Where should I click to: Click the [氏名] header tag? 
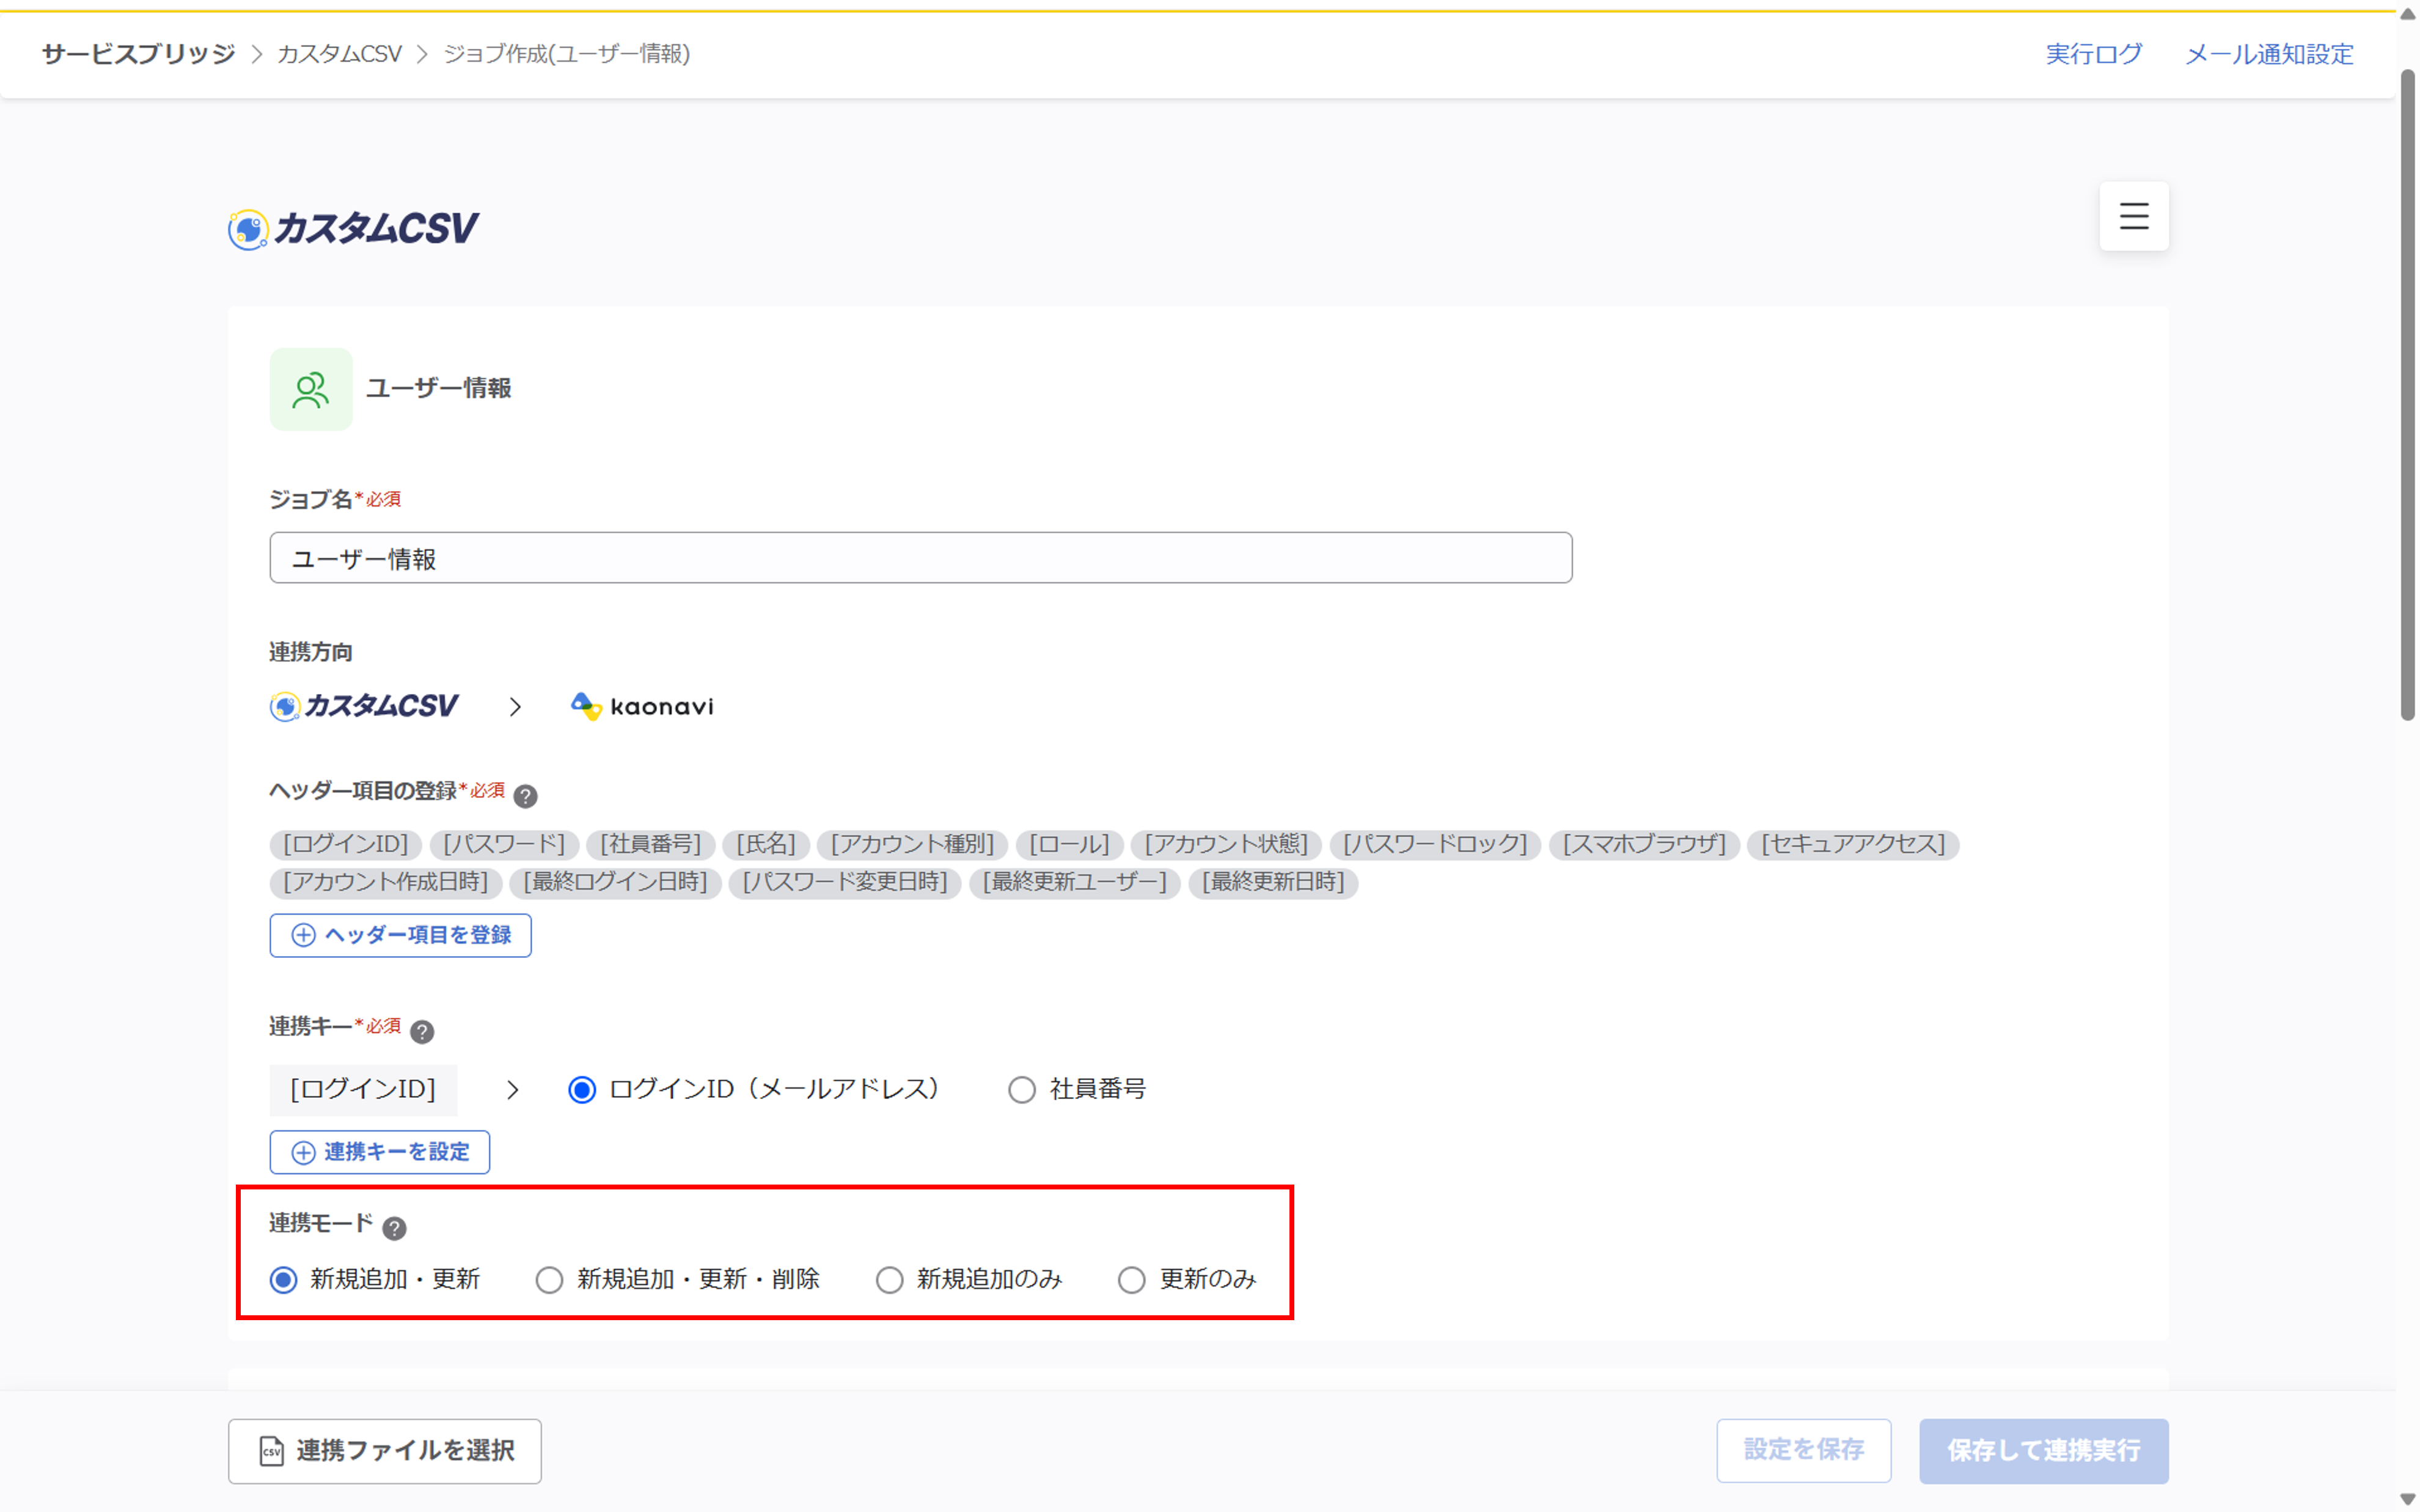point(766,845)
